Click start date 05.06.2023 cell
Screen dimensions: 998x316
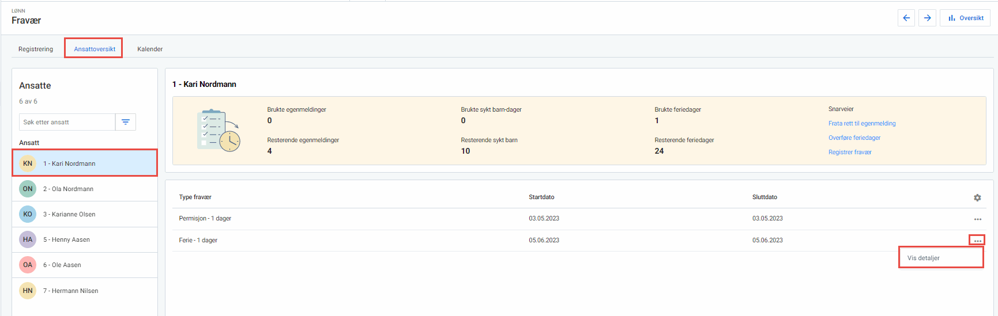(544, 240)
